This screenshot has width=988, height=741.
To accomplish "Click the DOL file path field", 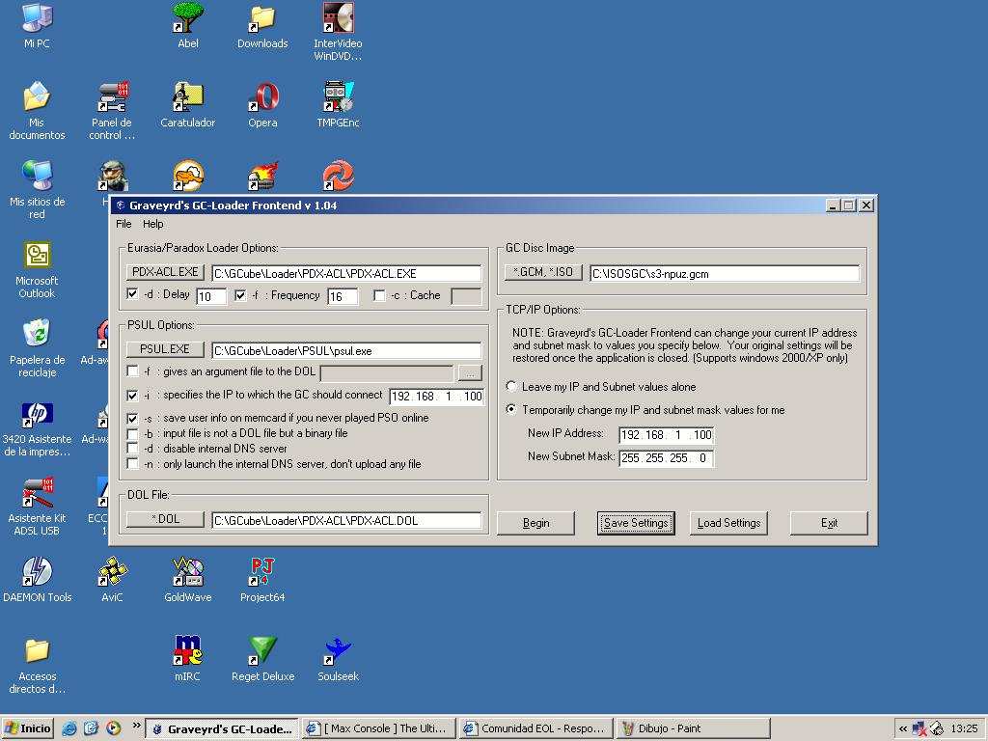I will [x=346, y=520].
